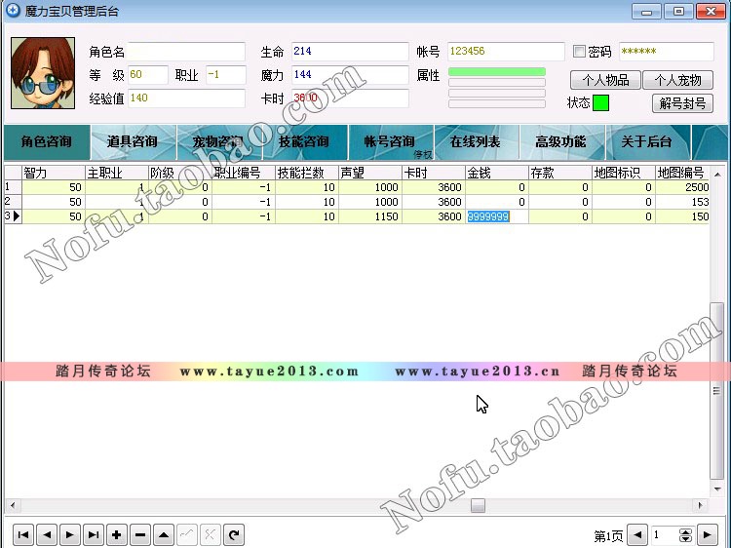Viewport: 731px width, 548px height.
Task: Click the 职业 field showing -1
Action: pyautogui.click(x=226, y=75)
